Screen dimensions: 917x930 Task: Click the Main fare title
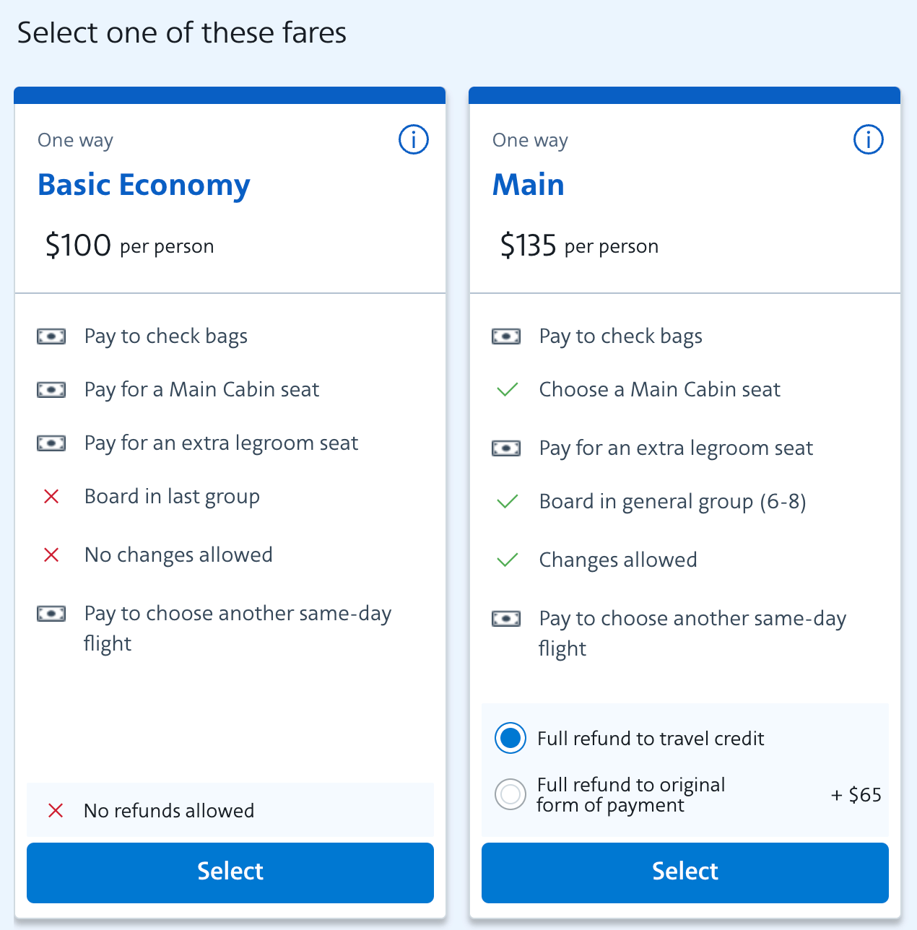coord(529,185)
